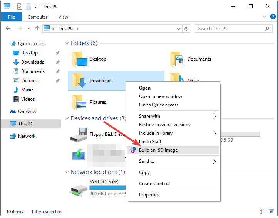The height and width of the screenshot is (218, 278).
Task: Click the pin icon beside sidebar Pictures
Action: coord(58,81)
